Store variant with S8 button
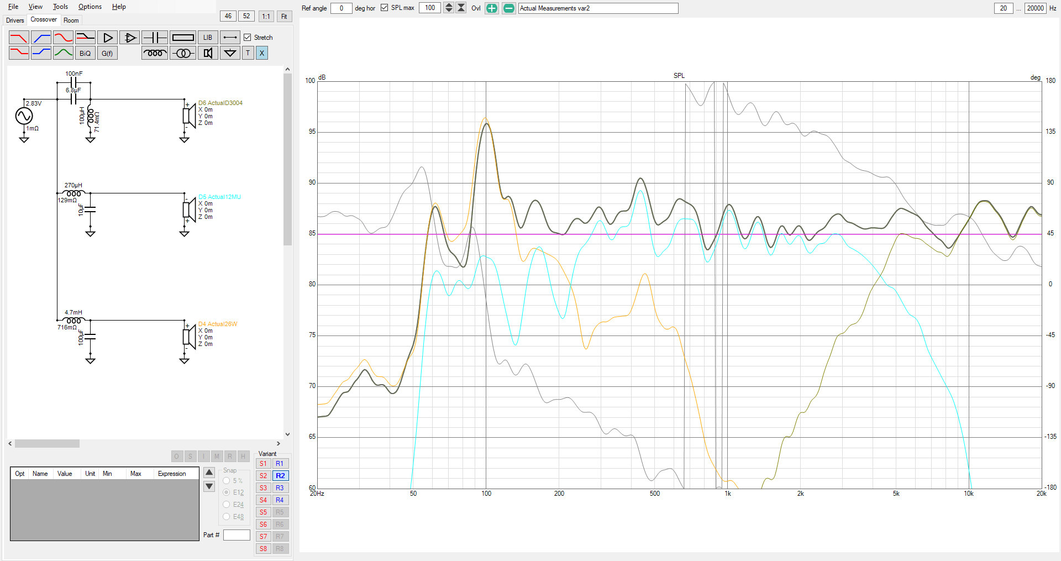1061x561 pixels. [264, 549]
